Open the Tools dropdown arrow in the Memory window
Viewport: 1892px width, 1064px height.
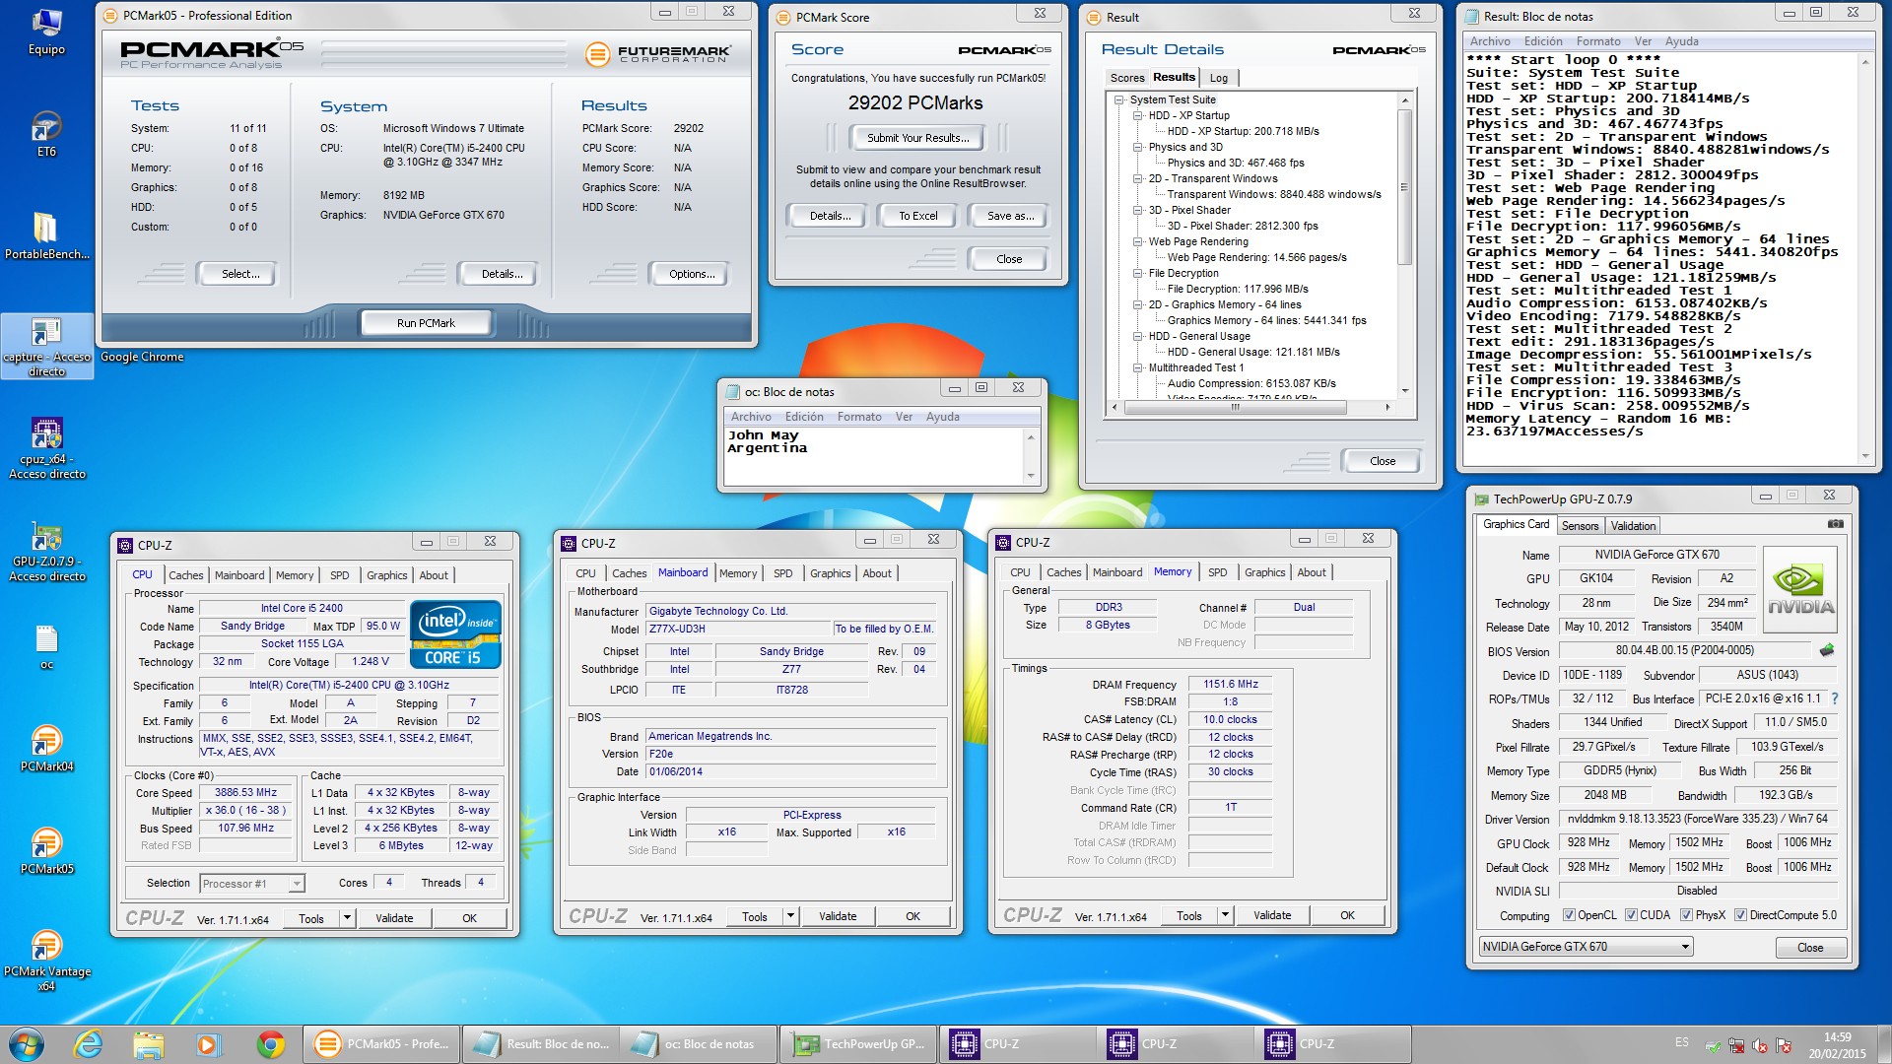1225,915
